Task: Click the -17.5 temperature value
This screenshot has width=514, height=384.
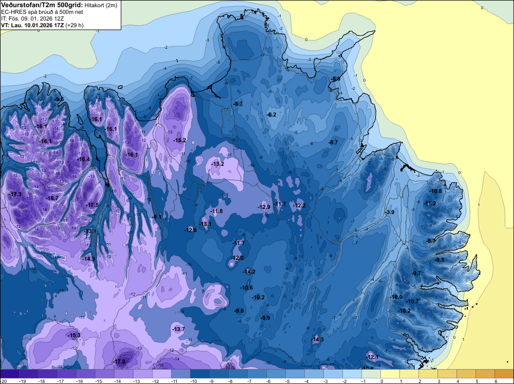Action: click(x=92, y=205)
